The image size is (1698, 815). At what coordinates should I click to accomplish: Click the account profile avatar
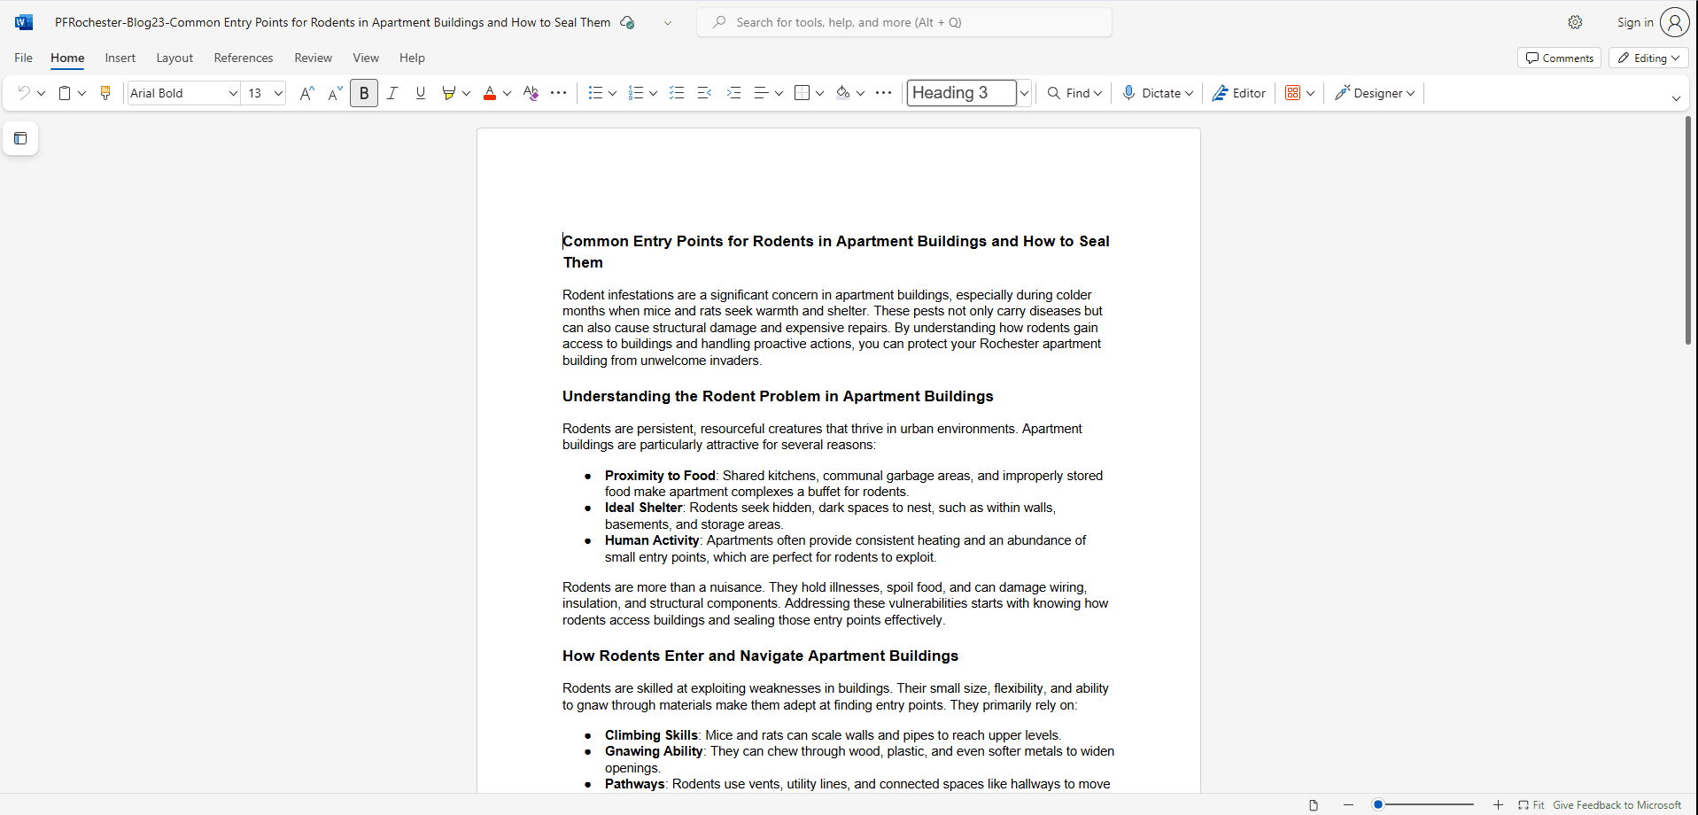coord(1674,22)
